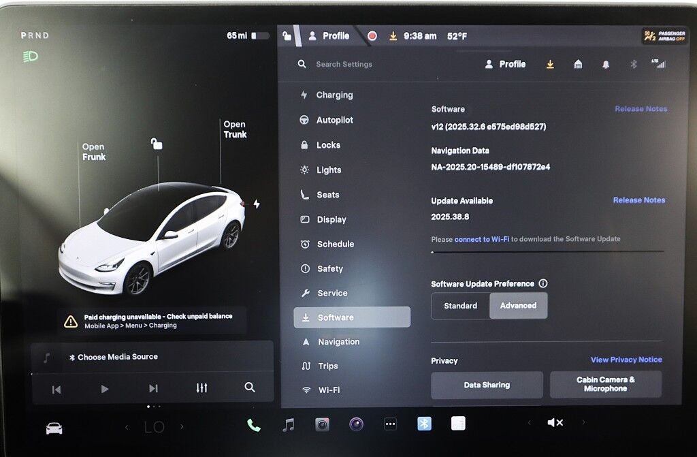697x457 pixels.
Task: Open the calendar app from the launcher
Action: pyautogui.click(x=458, y=422)
